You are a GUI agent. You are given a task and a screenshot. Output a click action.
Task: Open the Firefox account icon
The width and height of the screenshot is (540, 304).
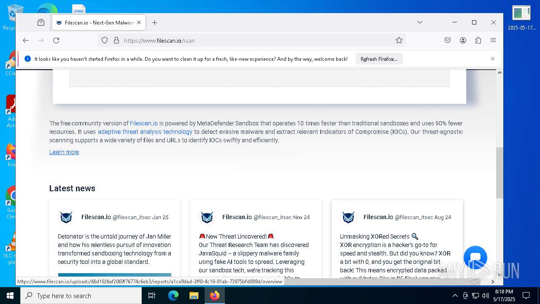[x=463, y=41]
